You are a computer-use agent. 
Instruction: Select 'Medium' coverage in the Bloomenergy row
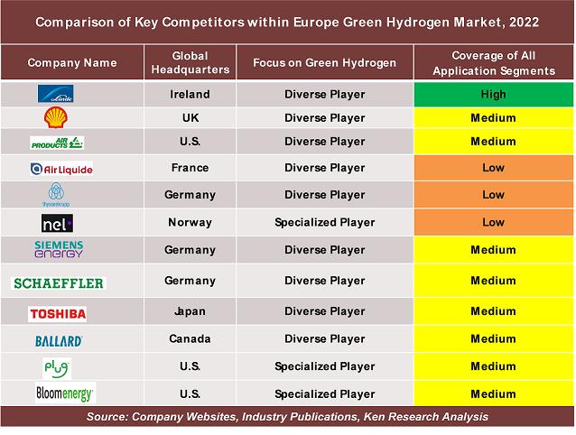tap(493, 393)
